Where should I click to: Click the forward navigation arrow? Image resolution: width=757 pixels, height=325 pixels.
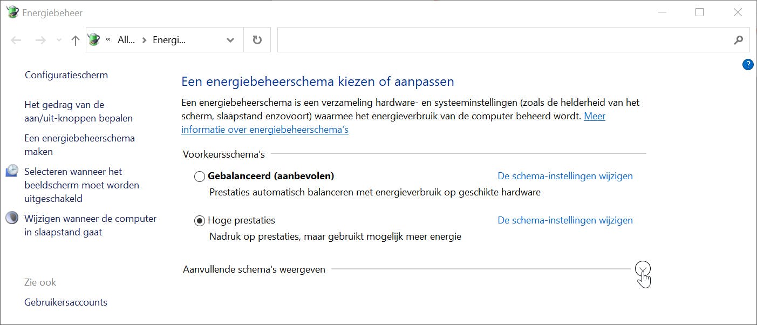(x=40, y=40)
